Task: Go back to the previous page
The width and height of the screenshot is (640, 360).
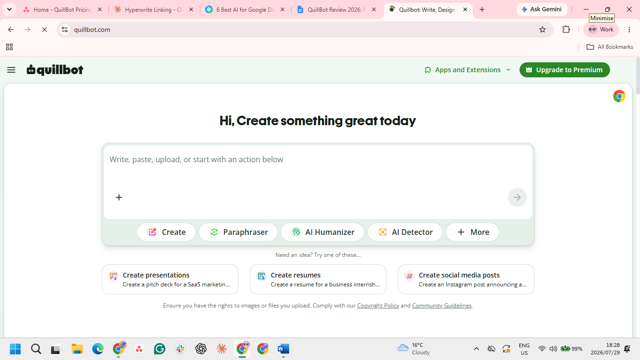Action: tap(11, 30)
